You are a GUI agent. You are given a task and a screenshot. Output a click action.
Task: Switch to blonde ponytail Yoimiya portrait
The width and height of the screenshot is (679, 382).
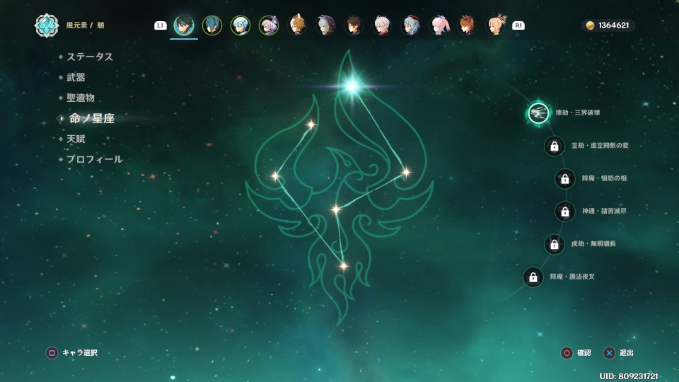pyautogui.click(x=496, y=25)
